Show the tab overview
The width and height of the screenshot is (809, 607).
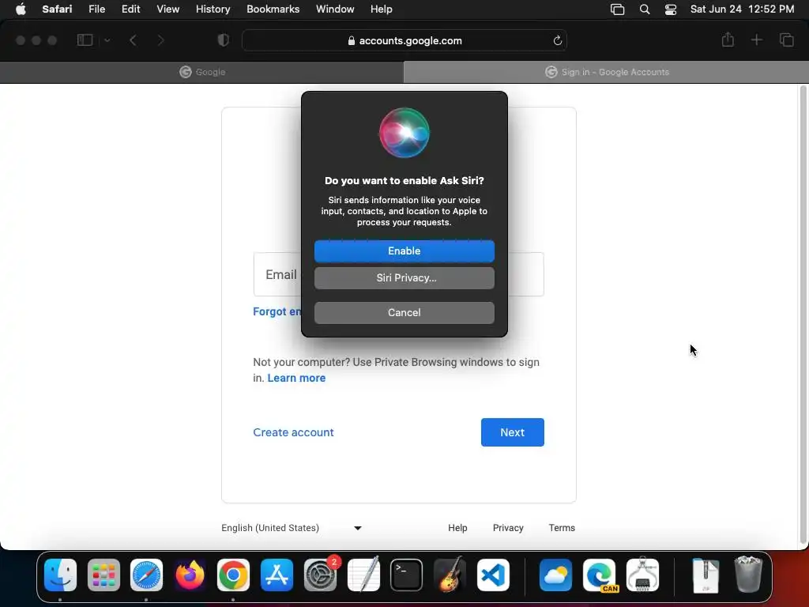click(x=786, y=40)
